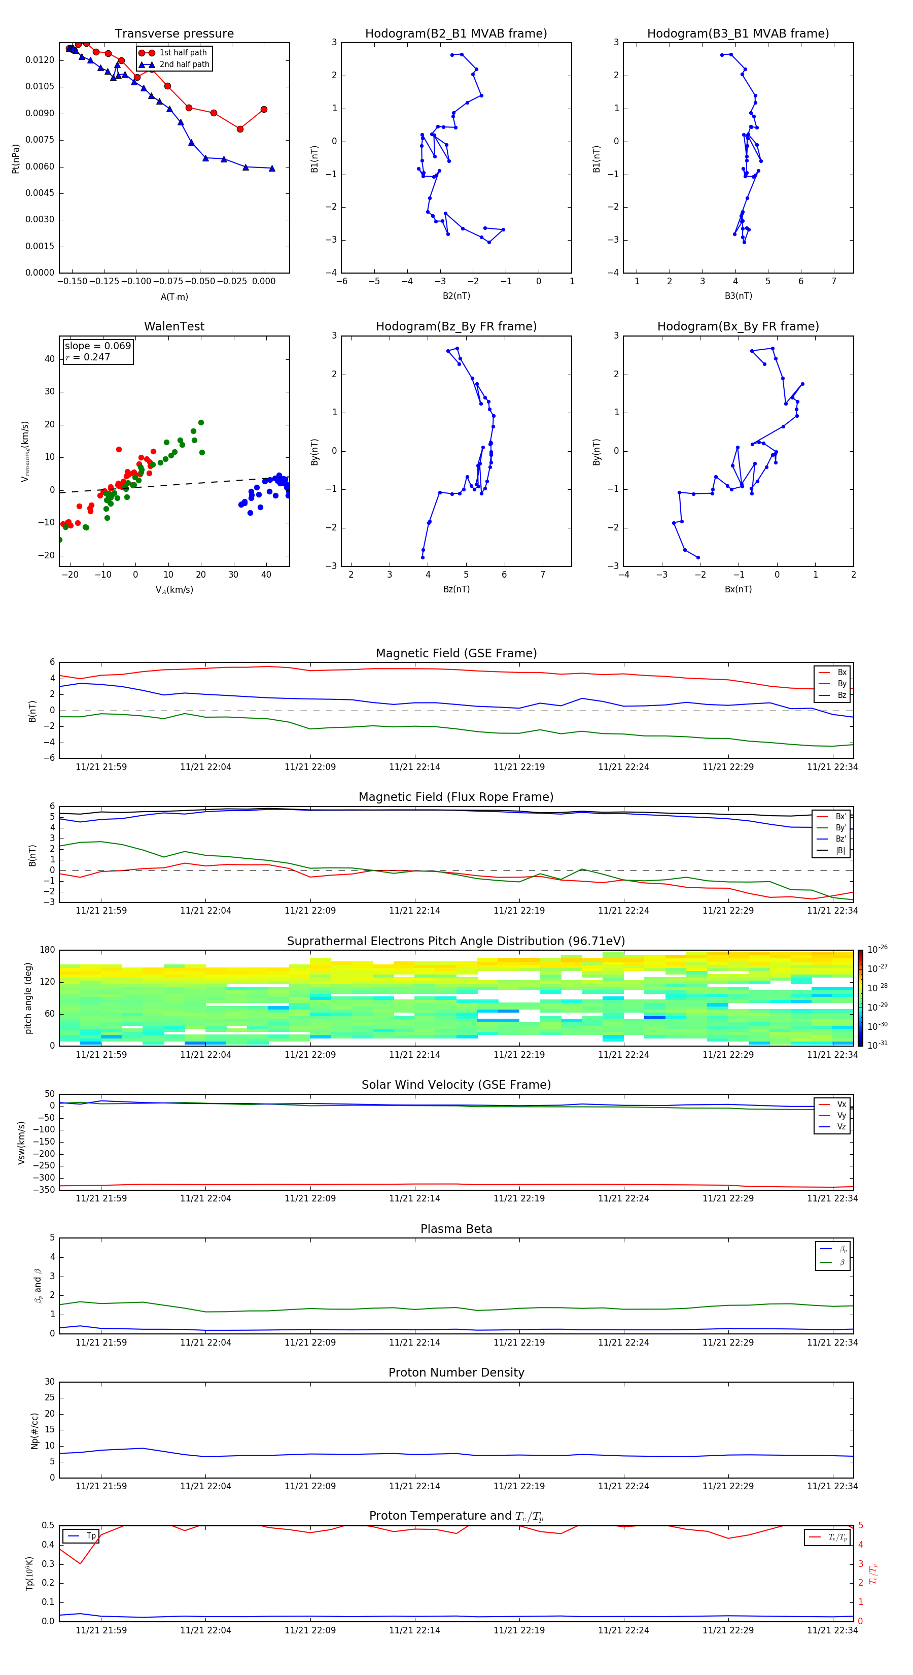Click the Bx(nT) x-axis label
The image size is (913, 1675).
point(738,589)
